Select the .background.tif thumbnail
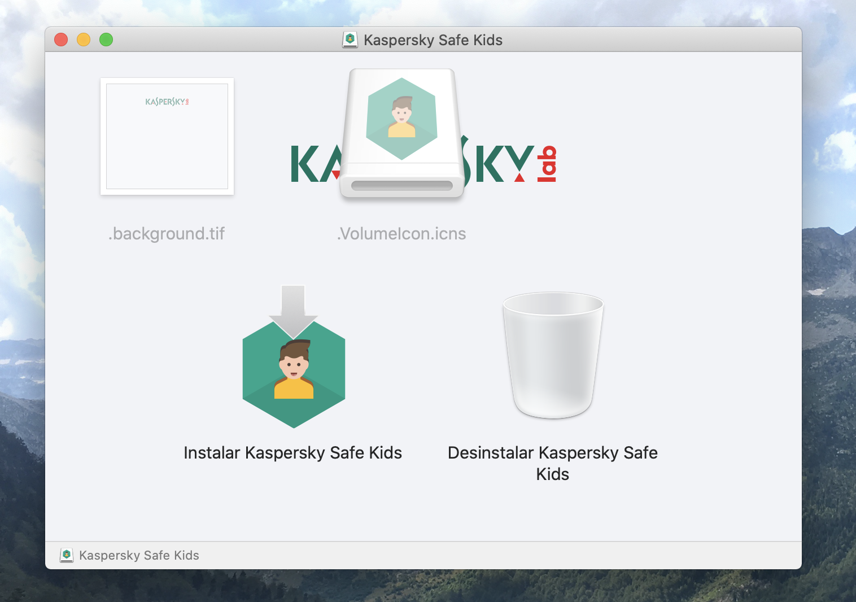The height and width of the screenshot is (602, 856). [167, 136]
